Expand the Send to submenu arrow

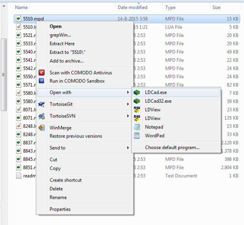(x=128, y=148)
